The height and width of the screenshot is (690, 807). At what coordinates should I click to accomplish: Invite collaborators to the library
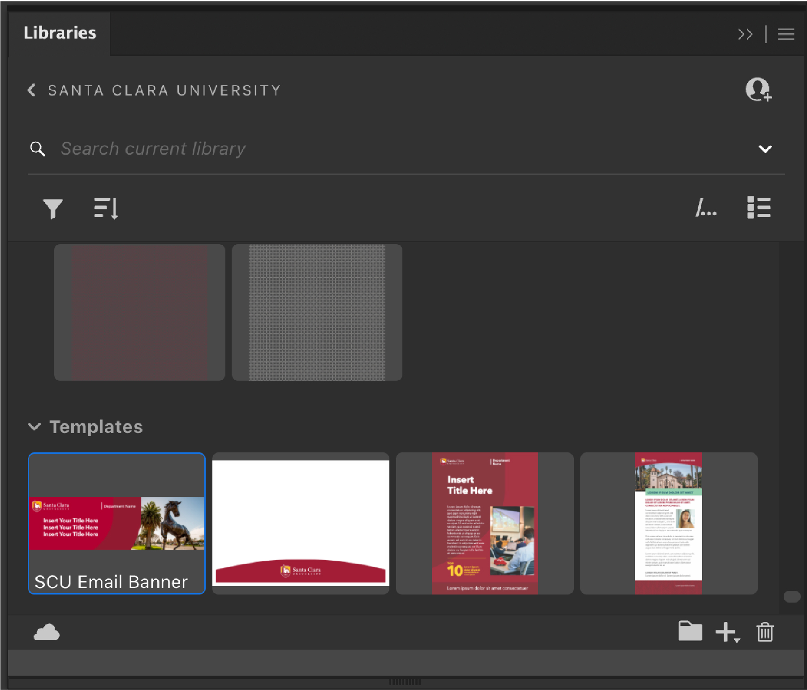757,90
